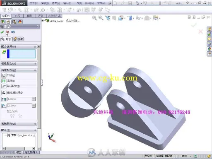Open the DisplayManager colored-ball tab

point(20,22)
